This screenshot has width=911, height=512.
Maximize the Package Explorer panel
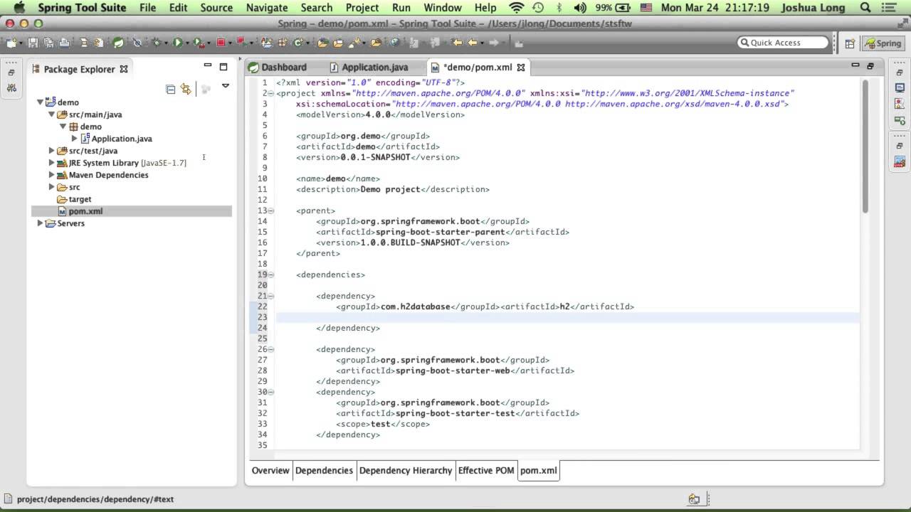coord(223,67)
